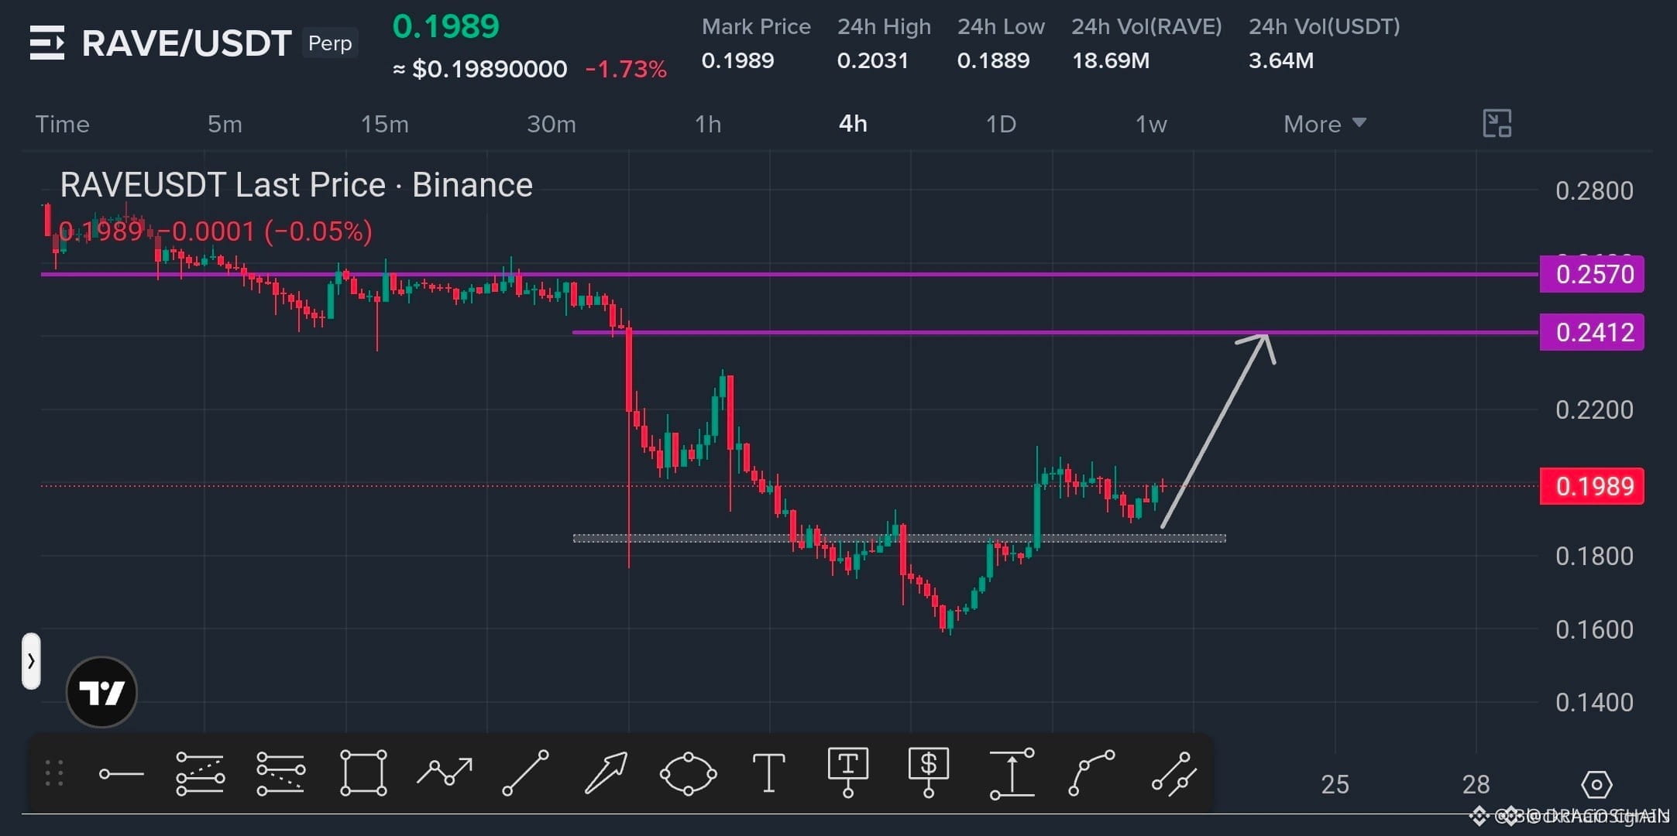
Task: Open the RAVE/USDT market list menu
Action: click(x=46, y=43)
